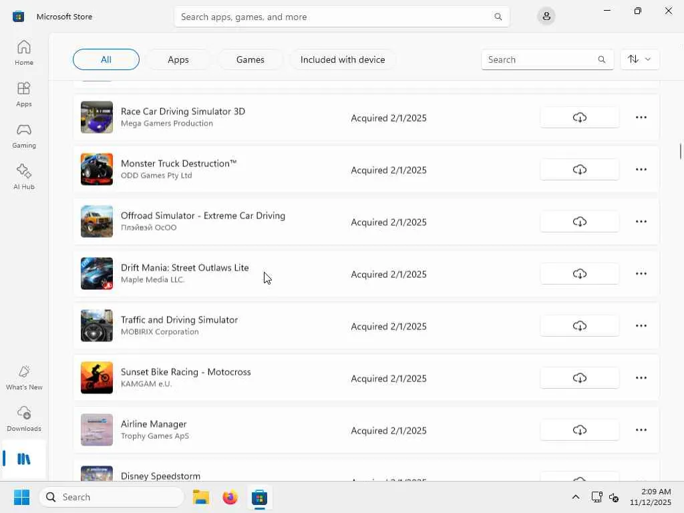Select the Apps filter tab
Viewport: 684px width, 513px height.
[x=178, y=59]
